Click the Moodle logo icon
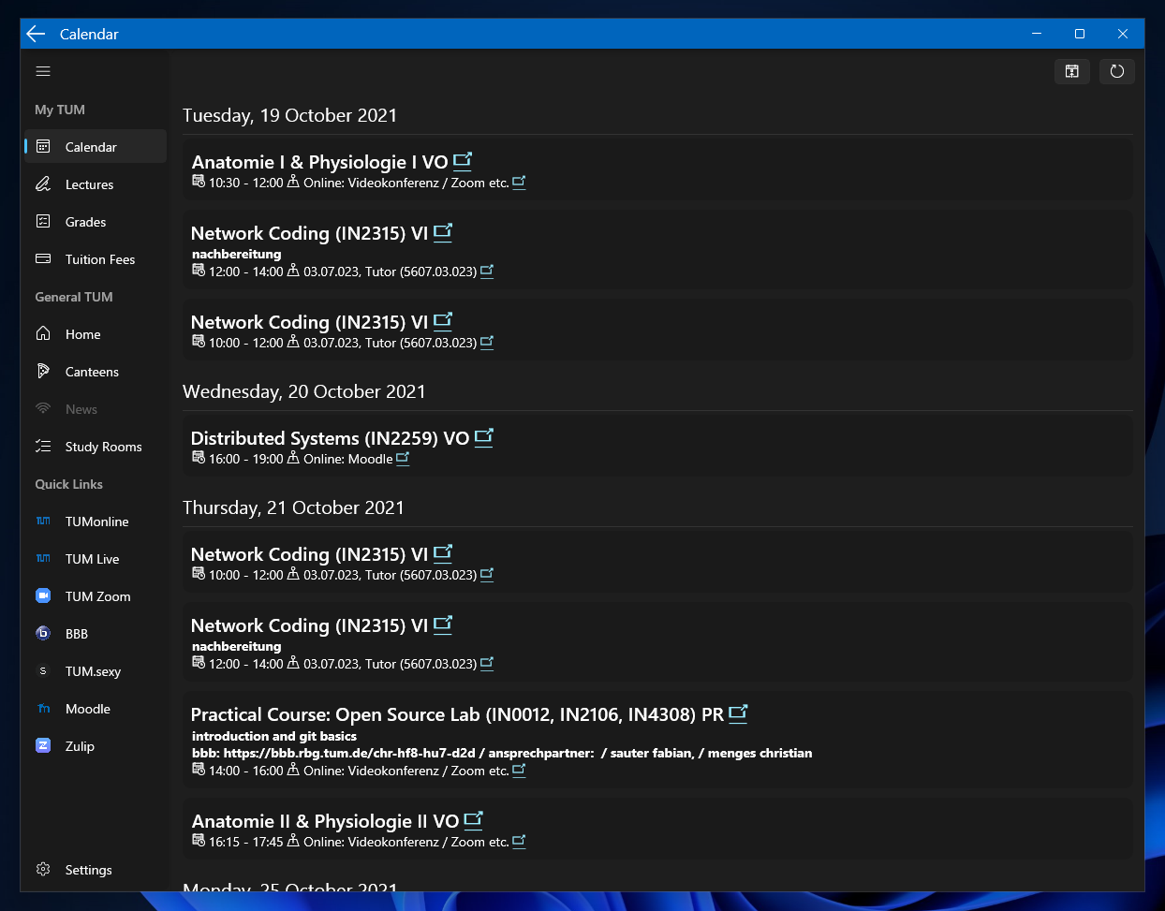The image size is (1165, 911). pos(43,708)
